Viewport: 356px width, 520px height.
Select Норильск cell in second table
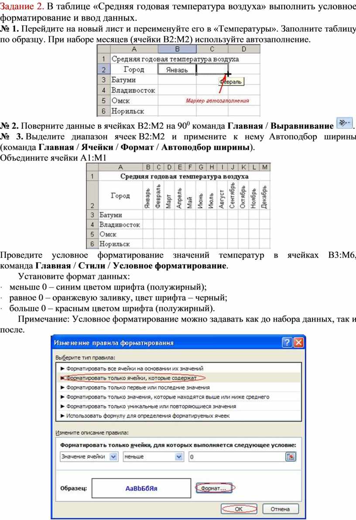pyautogui.click(x=120, y=244)
